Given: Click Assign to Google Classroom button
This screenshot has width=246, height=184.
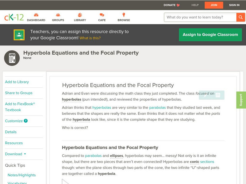Looking at the screenshot, I should point(210,35).
